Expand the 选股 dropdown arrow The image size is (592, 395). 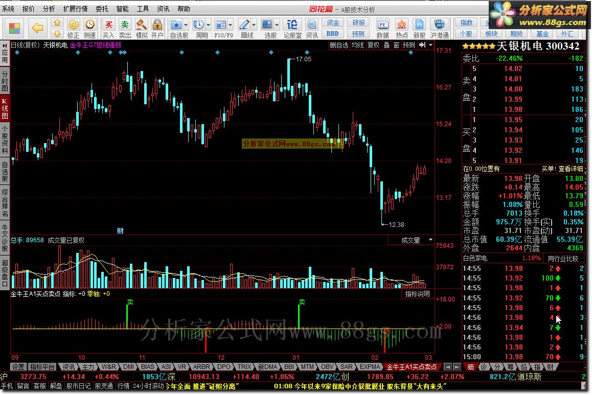coord(277,25)
